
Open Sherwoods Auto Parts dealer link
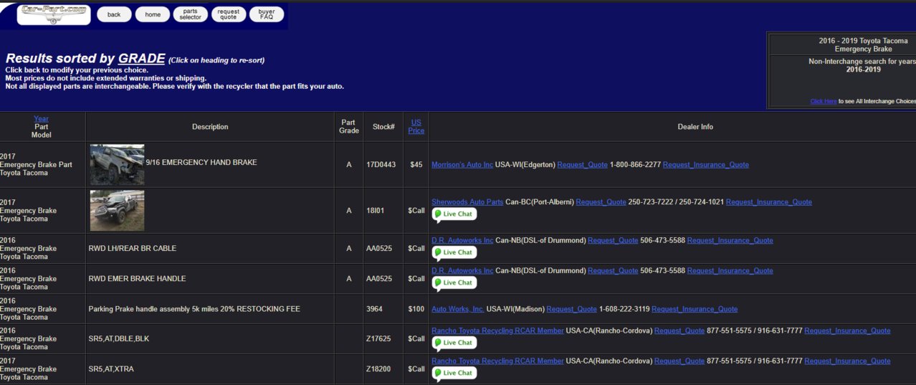point(467,202)
